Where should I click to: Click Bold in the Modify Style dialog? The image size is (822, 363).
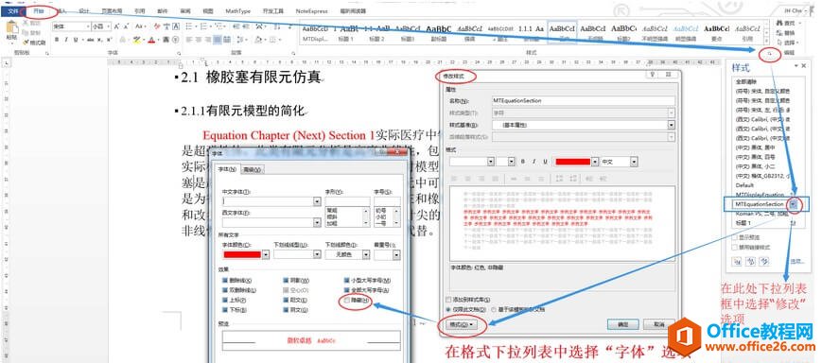(522, 162)
